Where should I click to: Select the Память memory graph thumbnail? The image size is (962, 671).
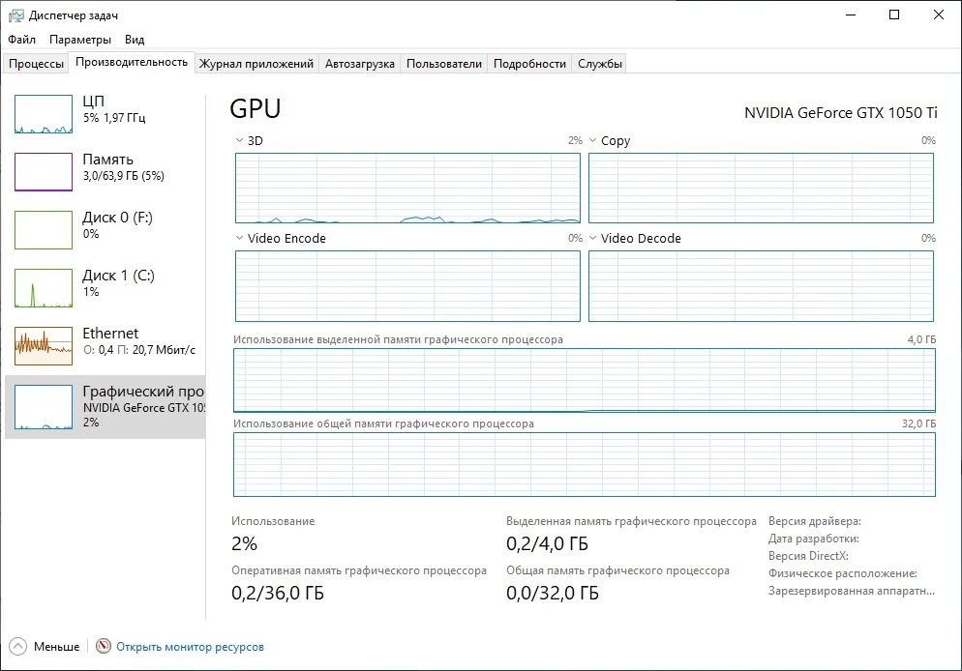44,172
